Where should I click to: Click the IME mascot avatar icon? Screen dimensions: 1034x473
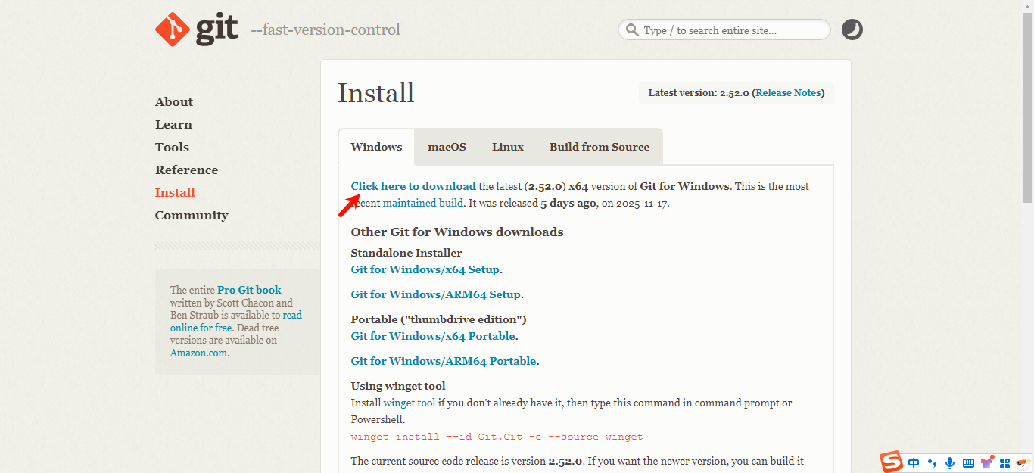point(1023,463)
